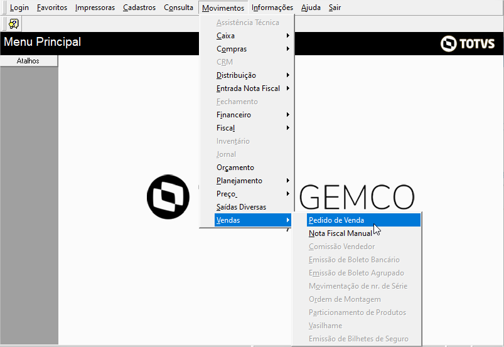
Task: Open the Cadastros menu
Action: click(x=139, y=8)
